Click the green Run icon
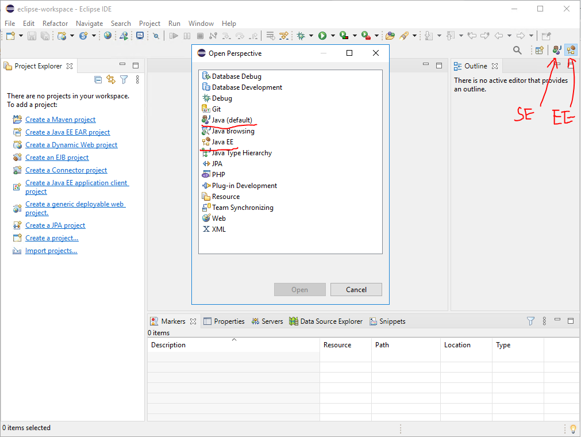The image size is (581, 437). 322,36
